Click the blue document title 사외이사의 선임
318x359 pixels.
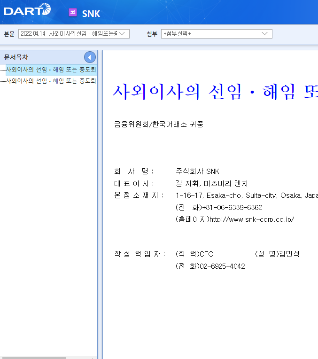pos(215,92)
